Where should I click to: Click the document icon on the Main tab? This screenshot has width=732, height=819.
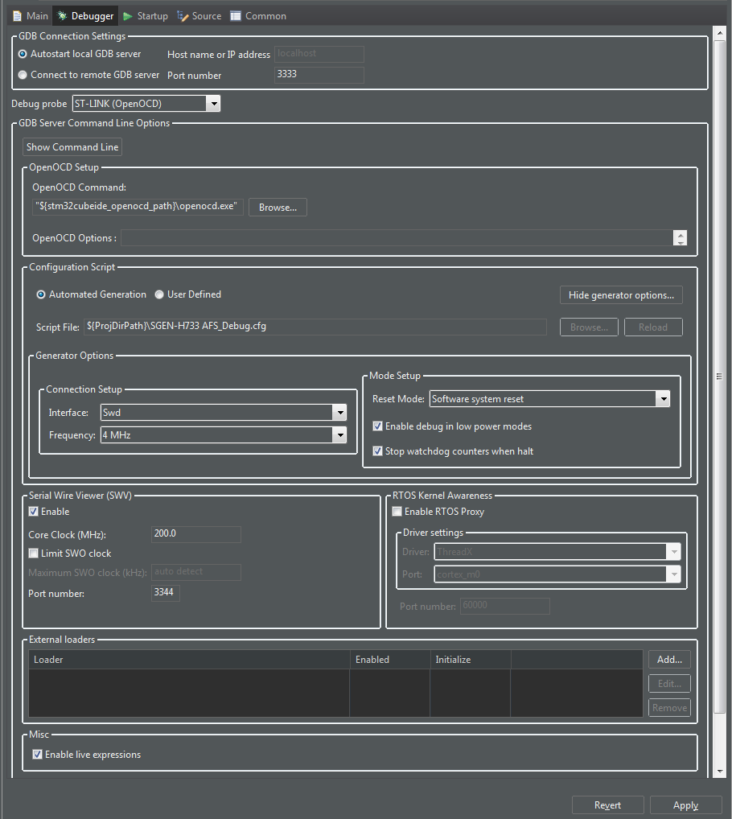17,15
